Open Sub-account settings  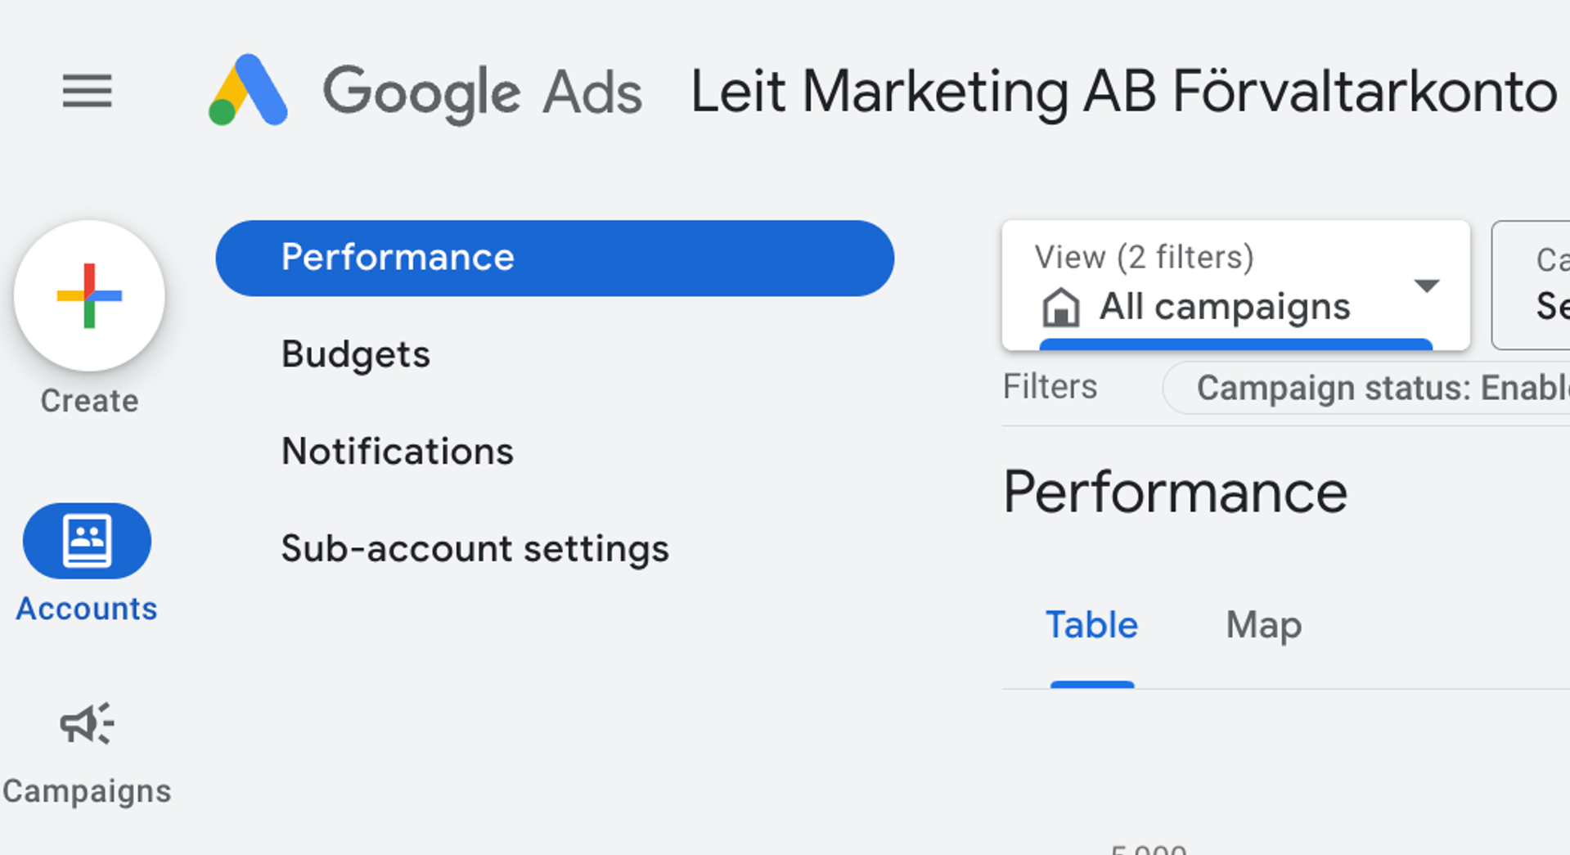[x=475, y=549]
